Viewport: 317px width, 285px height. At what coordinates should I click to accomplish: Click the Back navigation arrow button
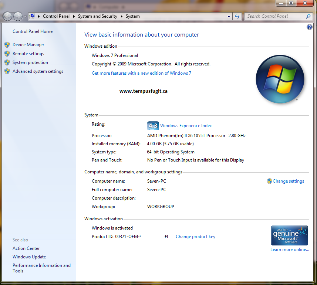[x=8, y=16]
